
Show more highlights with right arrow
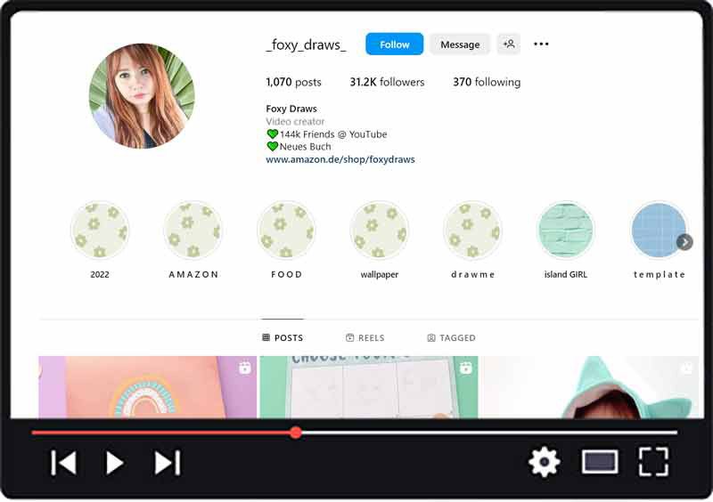pyautogui.click(x=684, y=242)
